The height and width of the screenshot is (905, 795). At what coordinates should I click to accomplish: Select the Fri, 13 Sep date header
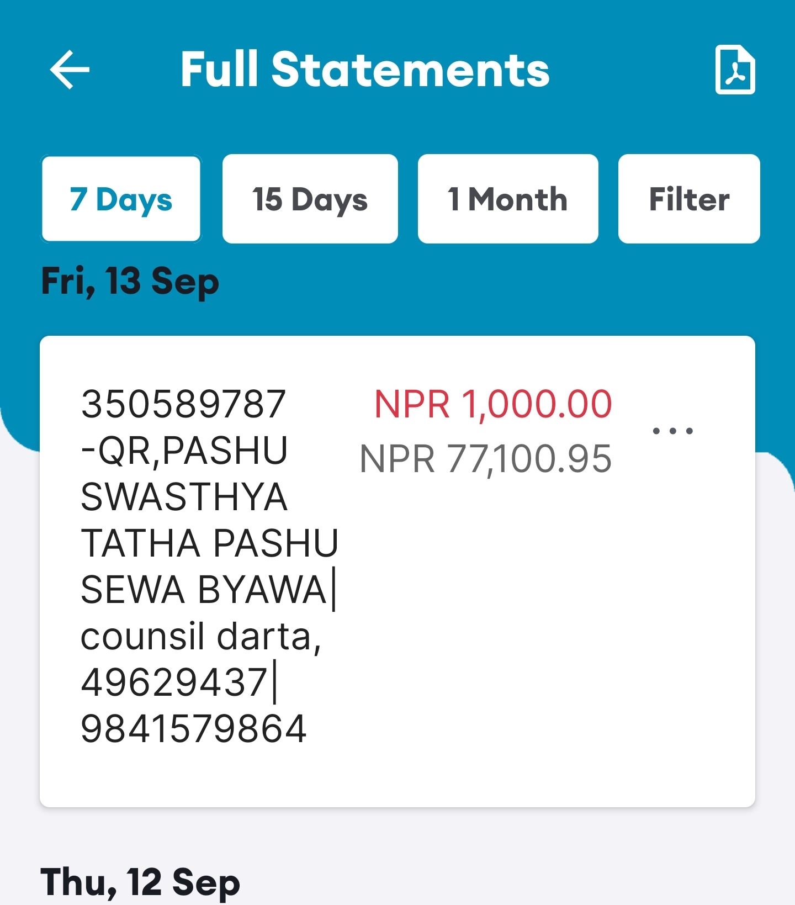130,282
